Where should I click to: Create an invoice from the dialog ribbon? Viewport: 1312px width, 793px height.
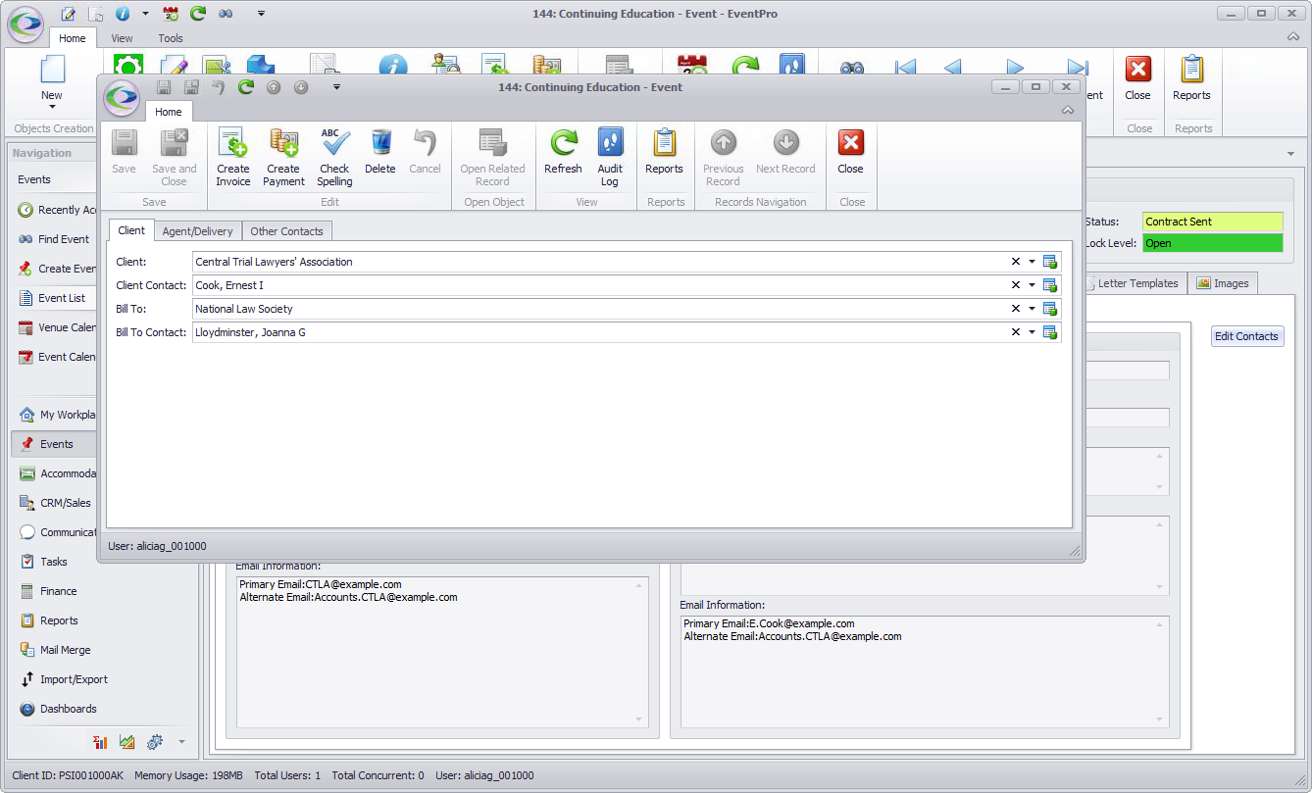pyautogui.click(x=233, y=157)
